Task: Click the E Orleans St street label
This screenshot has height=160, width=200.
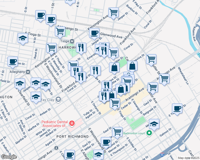Action: tap(6, 108)
